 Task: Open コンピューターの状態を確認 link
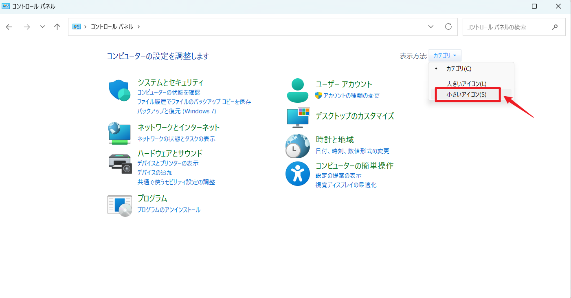(169, 93)
